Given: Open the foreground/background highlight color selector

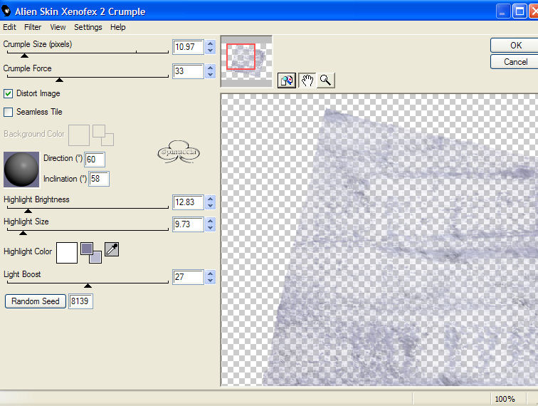Looking at the screenshot, I should click(x=91, y=253).
